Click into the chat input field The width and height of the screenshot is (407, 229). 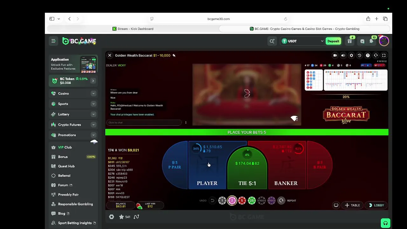point(144,122)
